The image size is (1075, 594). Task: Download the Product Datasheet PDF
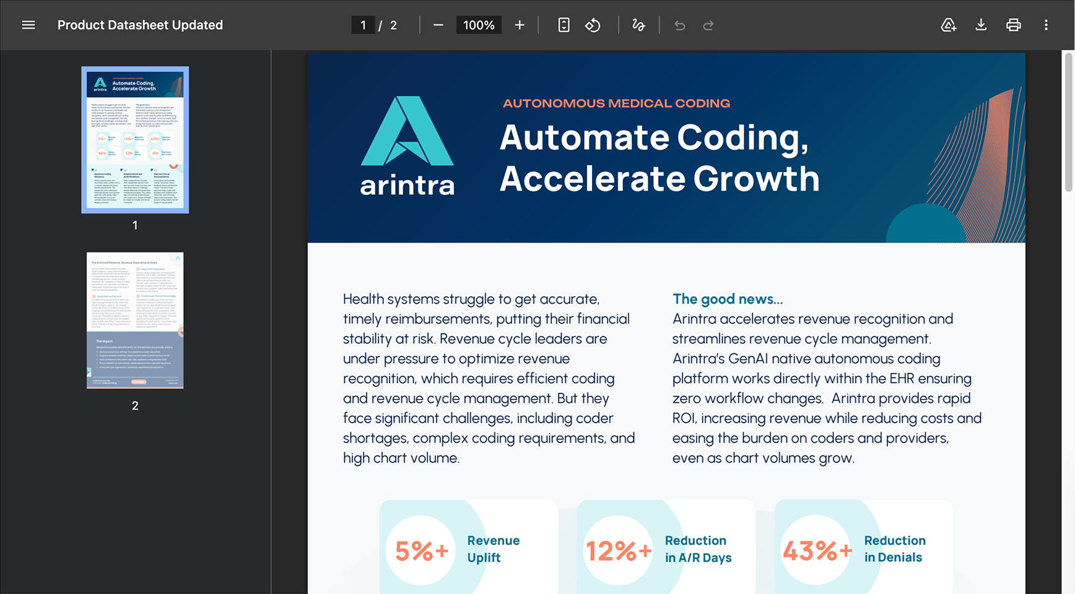[981, 25]
